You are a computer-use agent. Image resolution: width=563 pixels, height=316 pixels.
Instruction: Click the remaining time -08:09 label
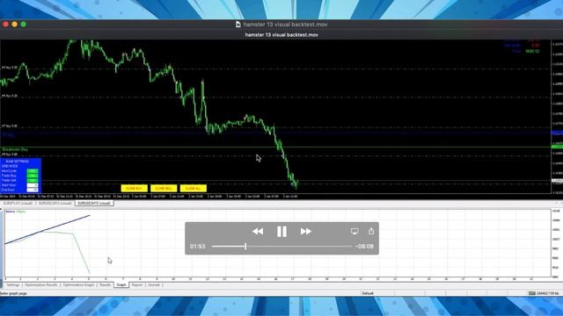coord(364,246)
